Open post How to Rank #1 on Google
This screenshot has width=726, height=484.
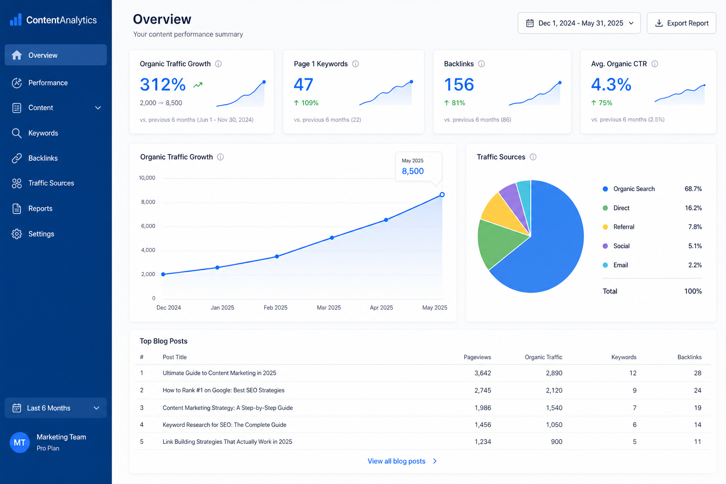click(224, 390)
